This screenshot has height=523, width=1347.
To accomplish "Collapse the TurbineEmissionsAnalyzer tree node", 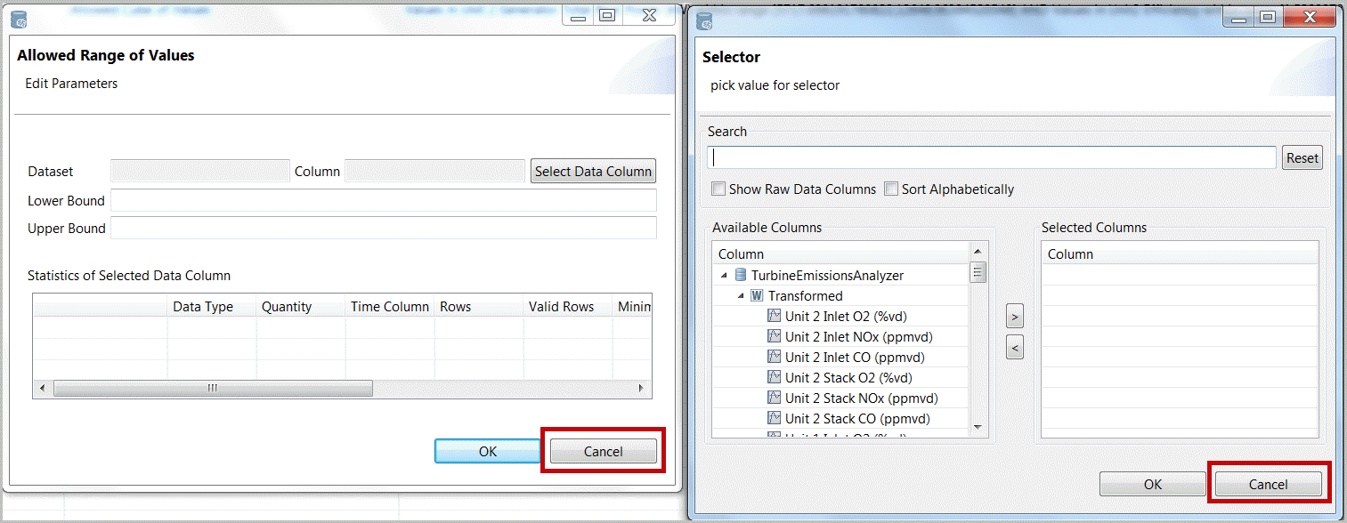I will [725, 276].
